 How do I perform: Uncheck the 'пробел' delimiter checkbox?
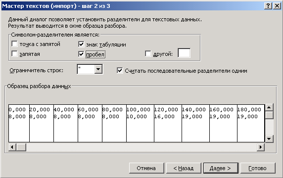(x=81, y=54)
